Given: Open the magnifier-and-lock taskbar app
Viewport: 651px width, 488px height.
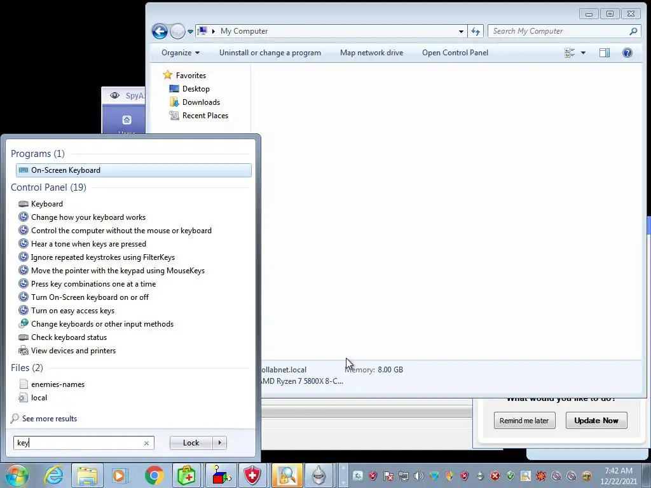Looking at the screenshot, I should point(287,475).
